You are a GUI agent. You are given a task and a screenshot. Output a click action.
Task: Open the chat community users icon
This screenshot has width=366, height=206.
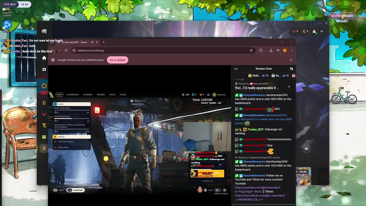click(x=291, y=69)
